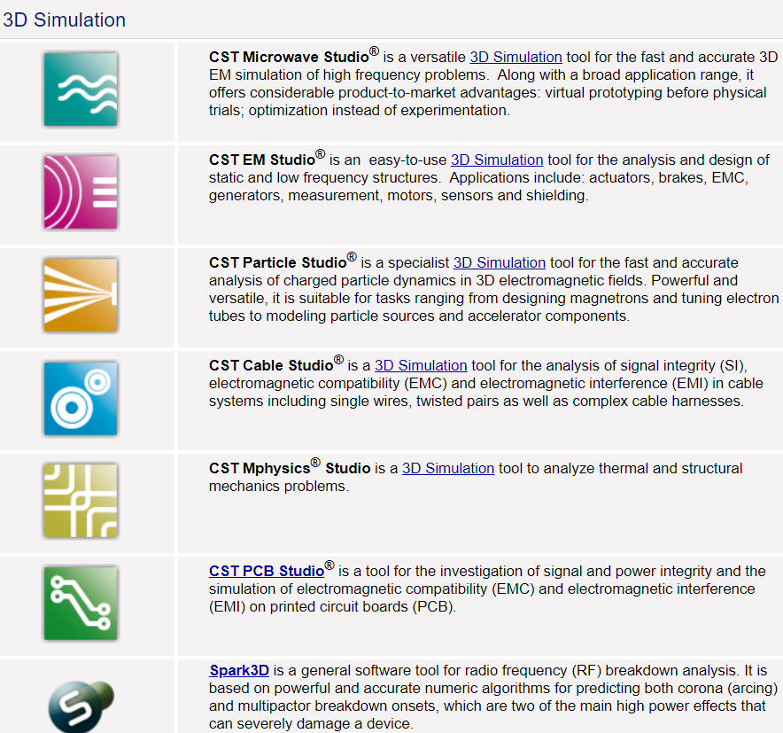Click the CST Mphysics Studio bold title

click(290, 469)
